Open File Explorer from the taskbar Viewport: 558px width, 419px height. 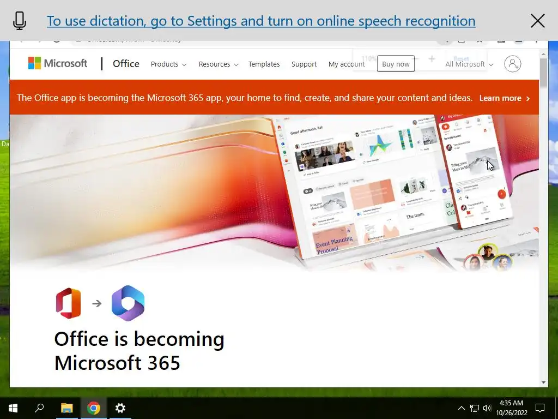pos(66,408)
